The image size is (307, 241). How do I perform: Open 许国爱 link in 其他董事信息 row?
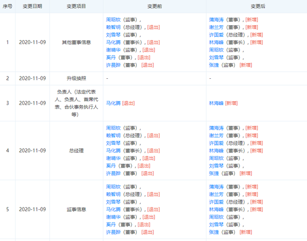coord(216,35)
